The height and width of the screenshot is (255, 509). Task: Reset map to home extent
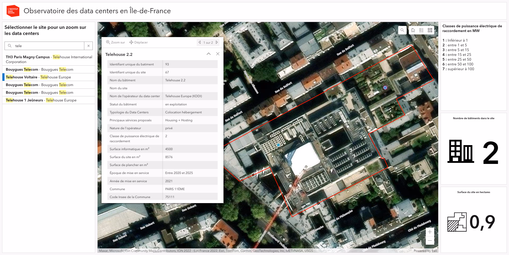413,30
